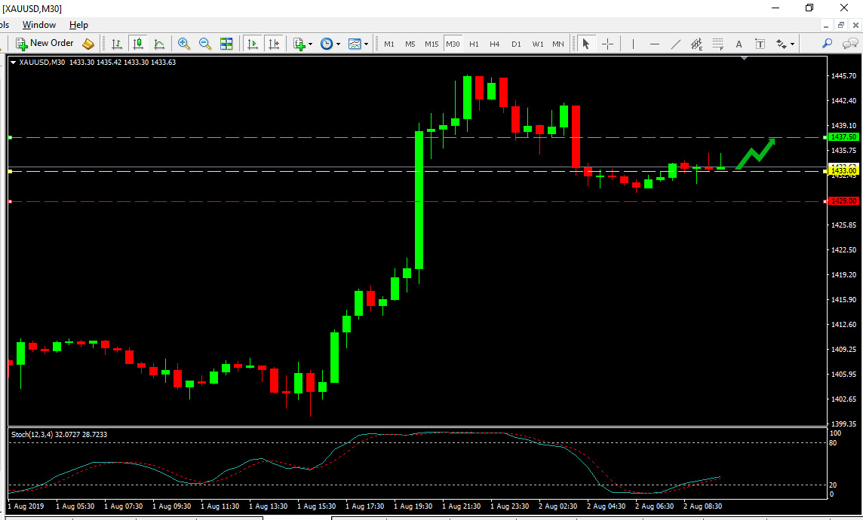The width and height of the screenshot is (863, 520).
Task: Draw a vertical line tool
Action: (633, 44)
